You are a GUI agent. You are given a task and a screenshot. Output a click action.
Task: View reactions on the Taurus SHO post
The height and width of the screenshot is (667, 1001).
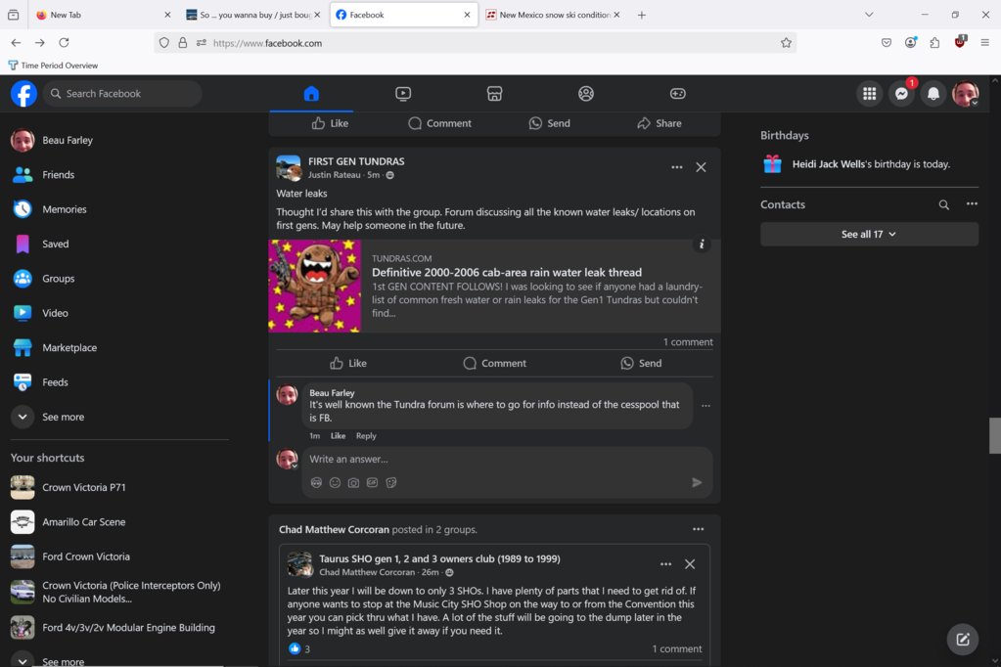(x=298, y=649)
